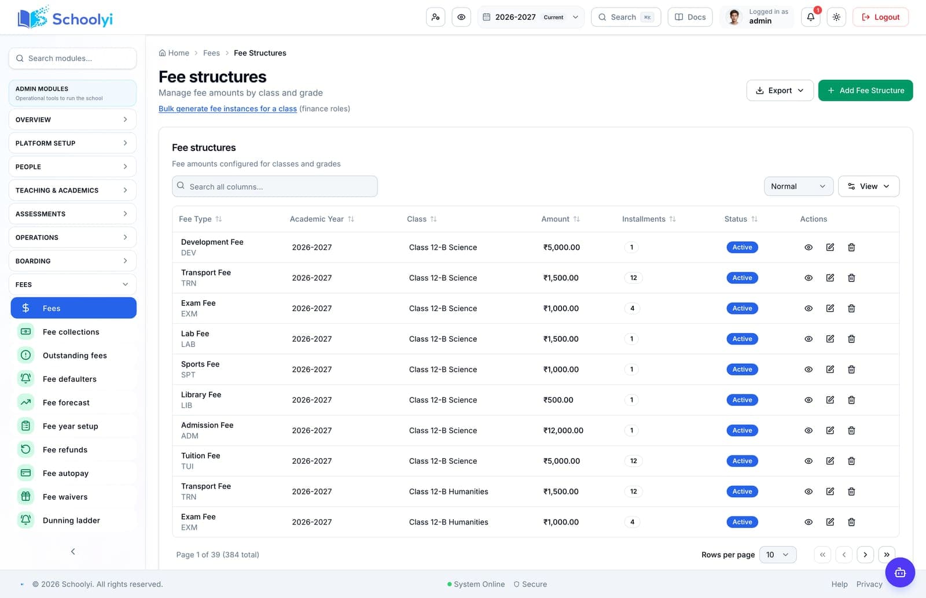Open Fee year setup in sidebar
Screen dimensions: 926x598
coord(74,426)
